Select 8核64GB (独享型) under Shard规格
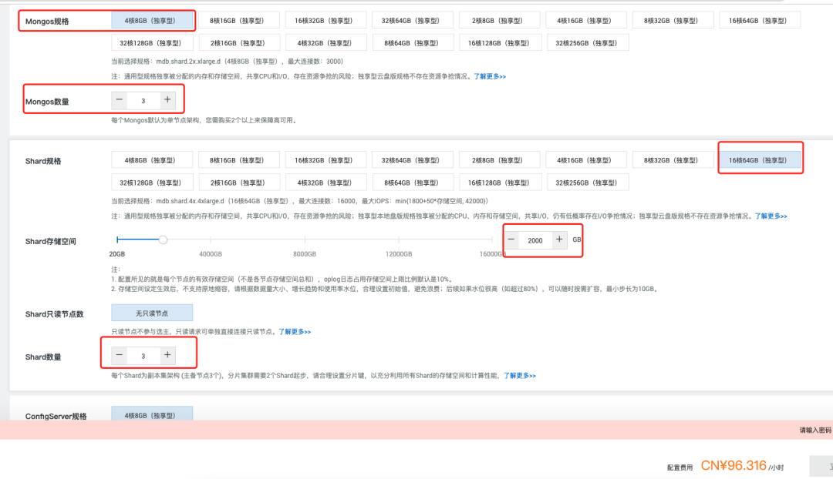 412,183
